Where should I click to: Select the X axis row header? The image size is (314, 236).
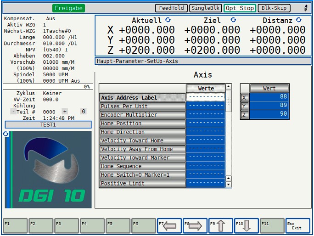coord(245,97)
